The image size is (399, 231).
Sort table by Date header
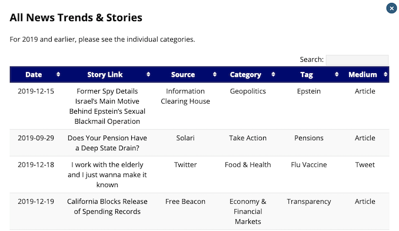tap(34, 75)
